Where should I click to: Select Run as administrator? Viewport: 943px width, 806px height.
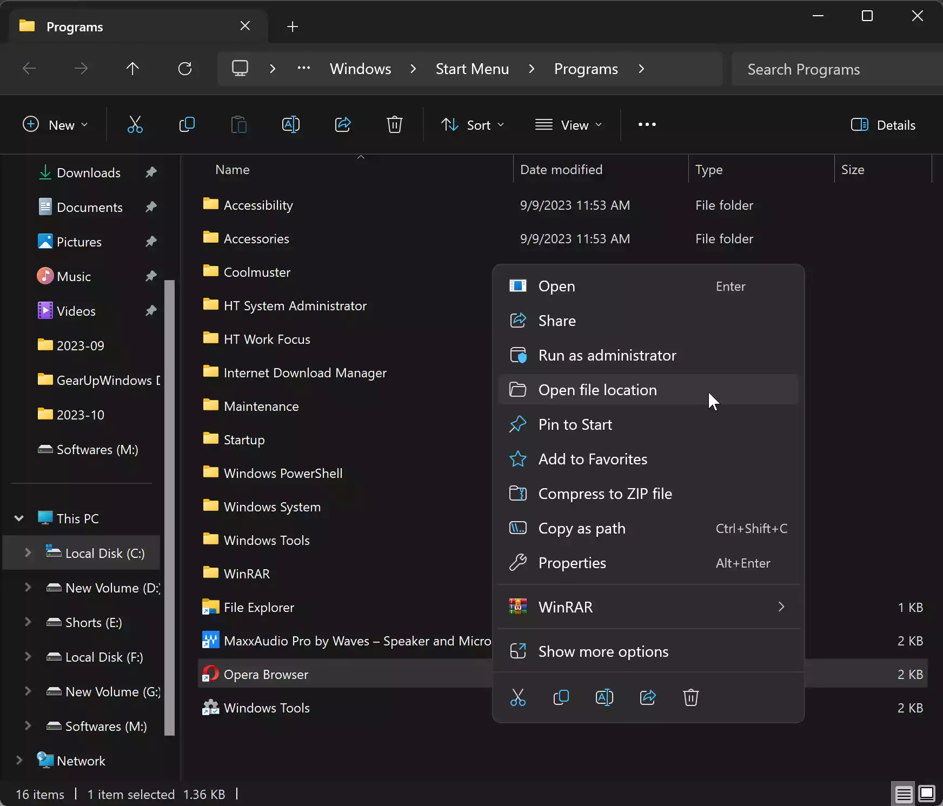(x=607, y=355)
